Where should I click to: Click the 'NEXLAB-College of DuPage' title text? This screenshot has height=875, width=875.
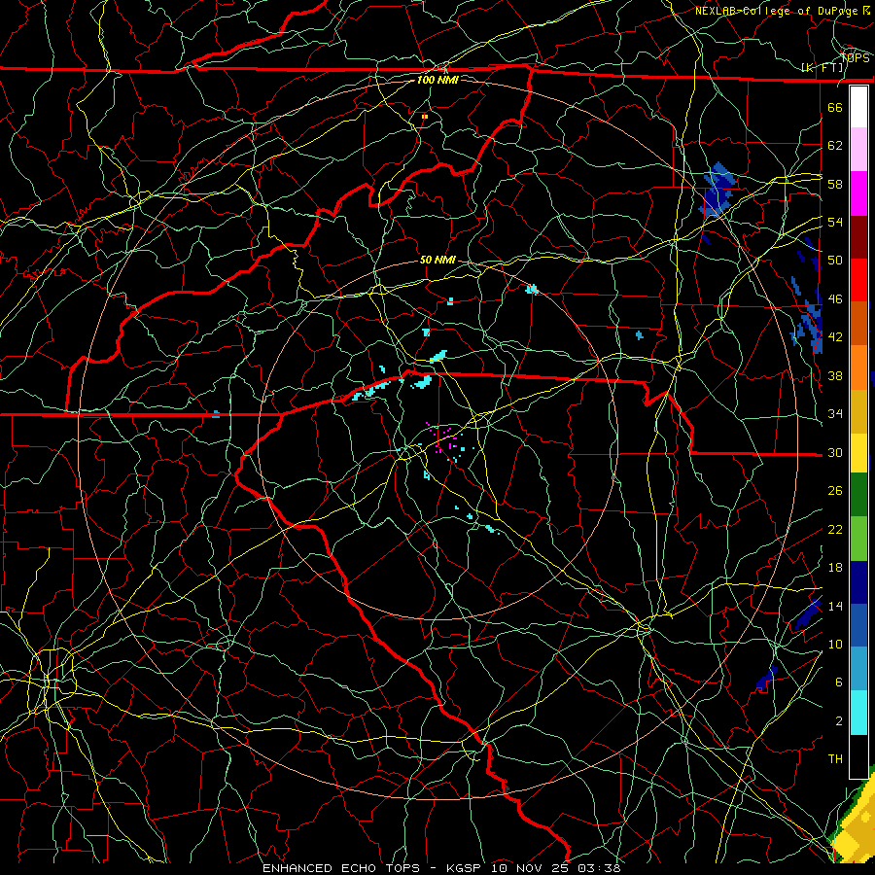(778, 11)
